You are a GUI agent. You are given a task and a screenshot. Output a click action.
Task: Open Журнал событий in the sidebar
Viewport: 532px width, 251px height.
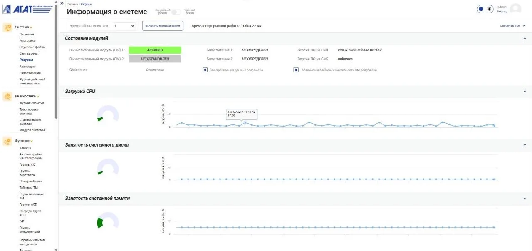click(x=32, y=103)
